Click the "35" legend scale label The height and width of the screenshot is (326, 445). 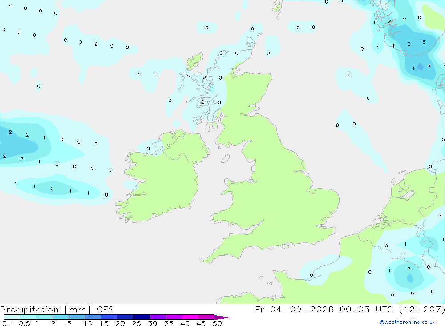[169, 323]
